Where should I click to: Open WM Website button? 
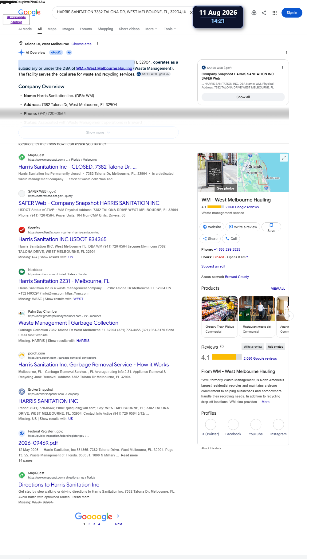point(212,227)
